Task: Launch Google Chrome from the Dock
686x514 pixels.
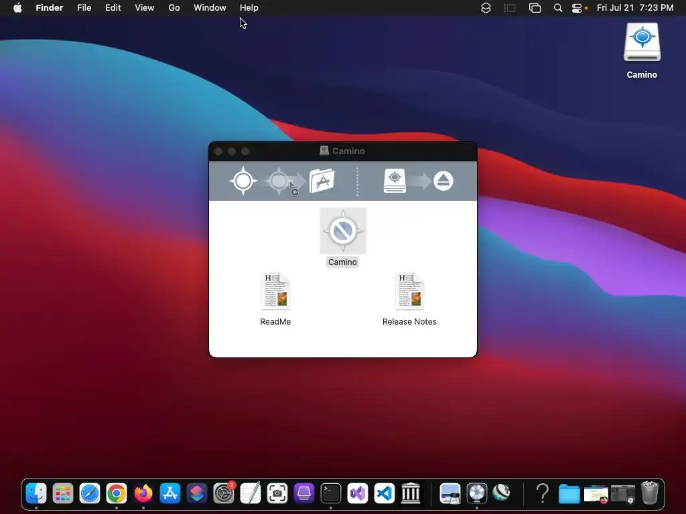Action: (117, 493)
